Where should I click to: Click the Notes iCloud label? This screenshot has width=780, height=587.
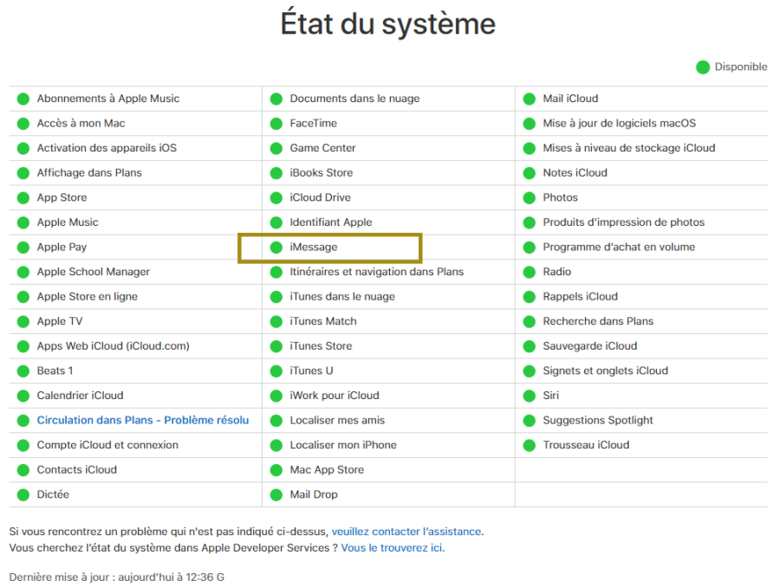click(575, 173)
